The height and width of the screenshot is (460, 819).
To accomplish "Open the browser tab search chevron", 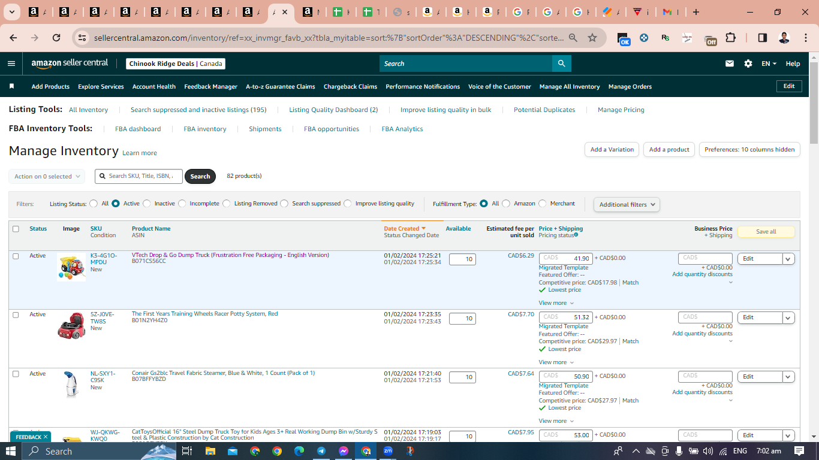I will tap(12, 12).
